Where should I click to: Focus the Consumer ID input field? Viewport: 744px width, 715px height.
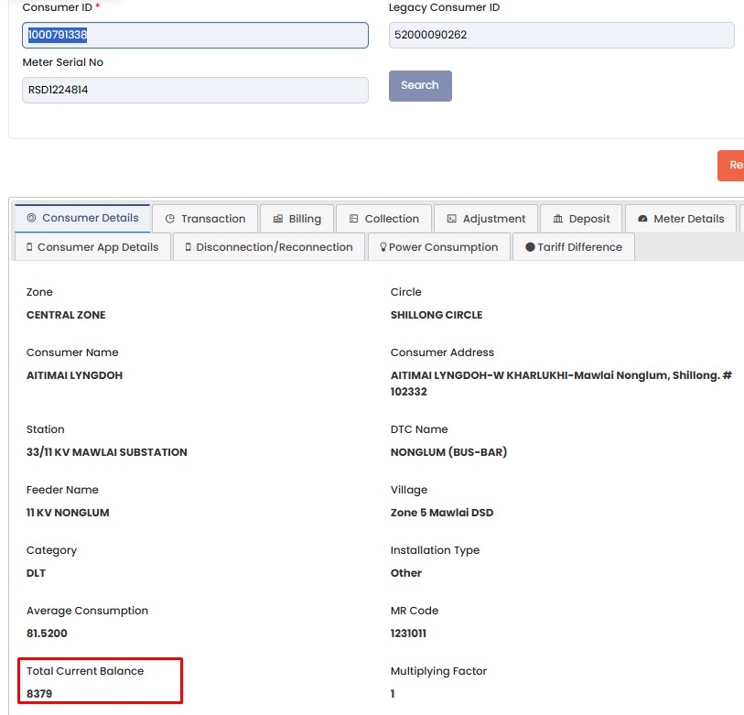[195, 36]
